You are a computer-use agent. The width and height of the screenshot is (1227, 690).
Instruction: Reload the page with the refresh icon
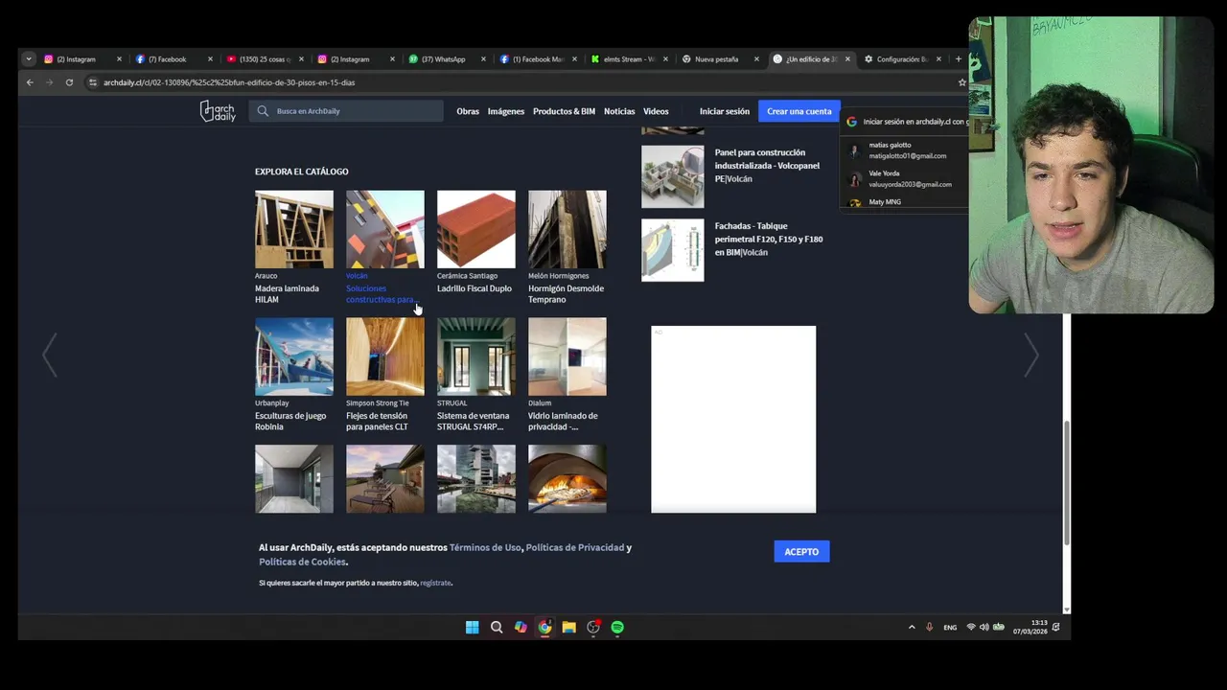click(69, 82)
